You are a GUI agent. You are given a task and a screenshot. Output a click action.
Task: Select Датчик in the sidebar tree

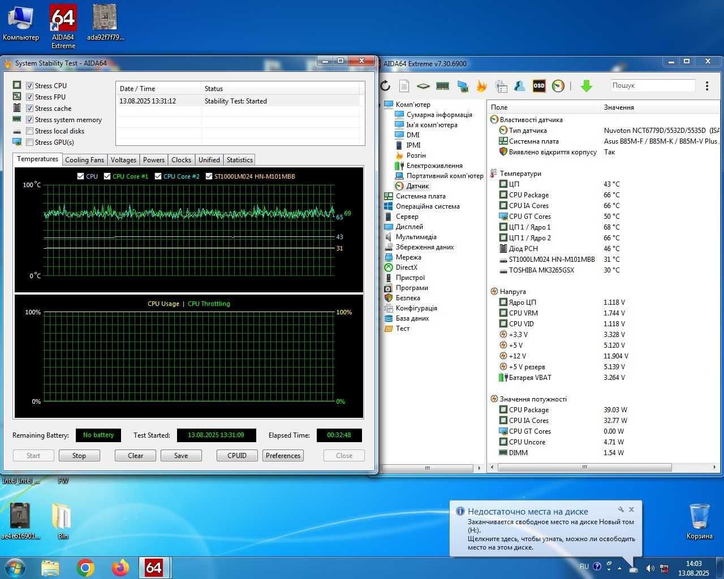tap(417, 186)
